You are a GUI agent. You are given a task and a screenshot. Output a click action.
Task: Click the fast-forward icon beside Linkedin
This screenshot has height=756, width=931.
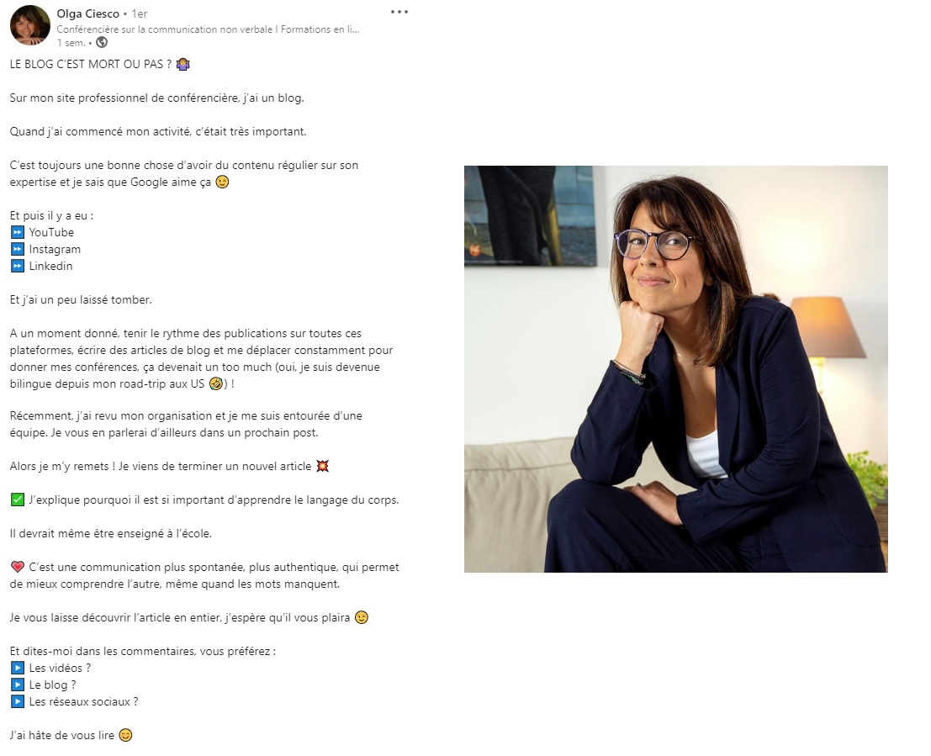pos(18,266)
